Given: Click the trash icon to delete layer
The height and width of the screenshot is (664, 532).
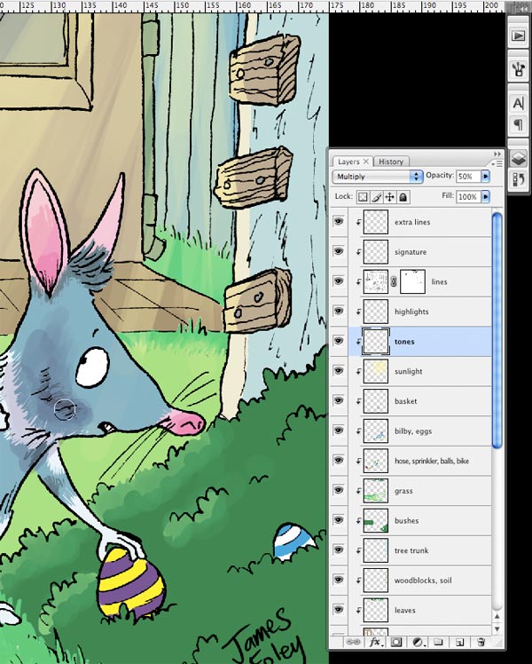Looking at the screenshot, I should 481,641.
